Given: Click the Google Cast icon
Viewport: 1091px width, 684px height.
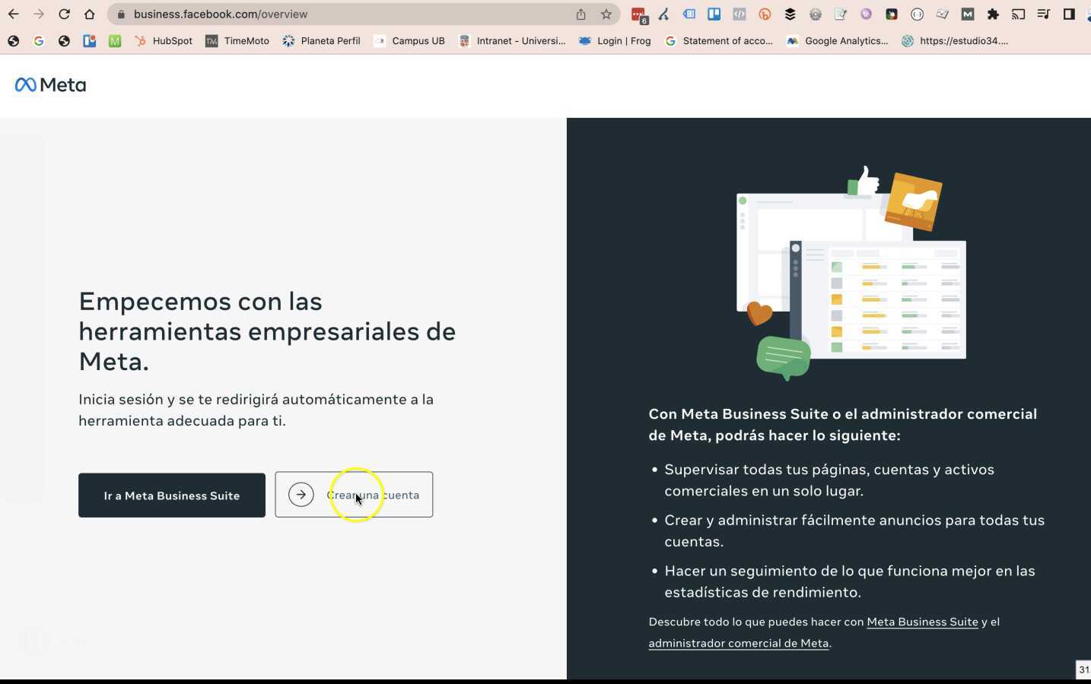Looking at the screenshot, I should (1017, 14).
